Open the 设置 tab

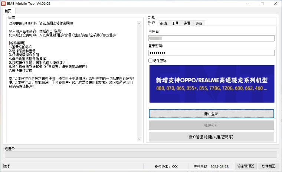coord(187,23)
